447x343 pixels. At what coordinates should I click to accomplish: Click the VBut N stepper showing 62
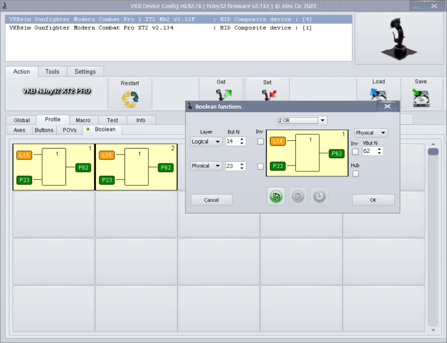click(x=373, y=151)
